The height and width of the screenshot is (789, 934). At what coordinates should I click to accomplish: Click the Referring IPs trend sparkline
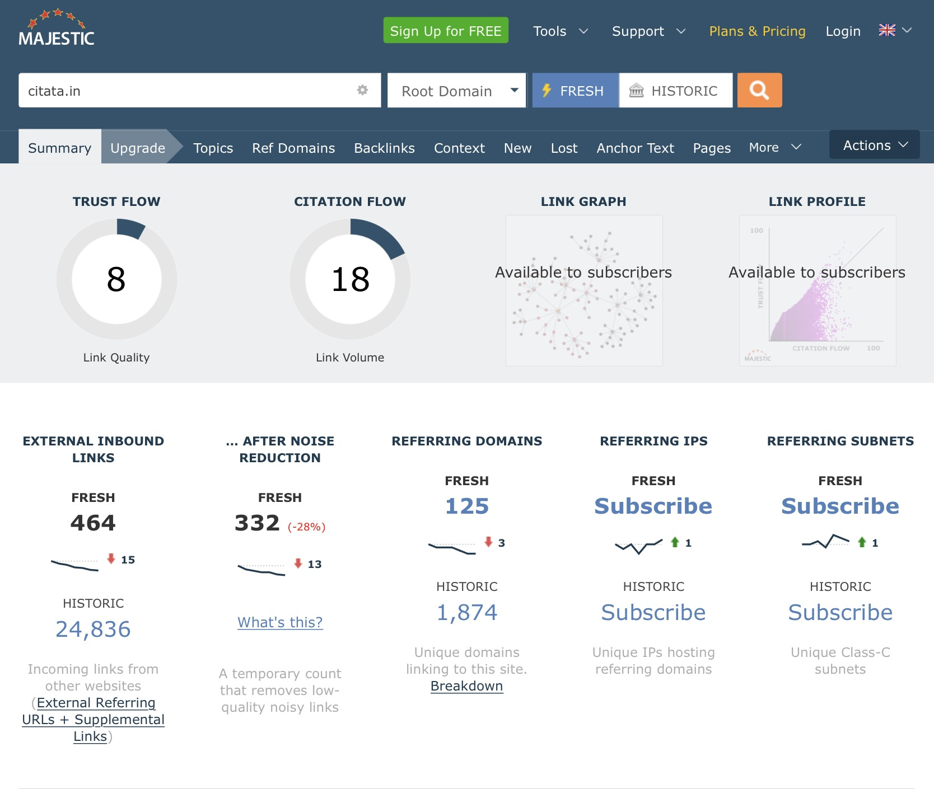coord(639,546)
